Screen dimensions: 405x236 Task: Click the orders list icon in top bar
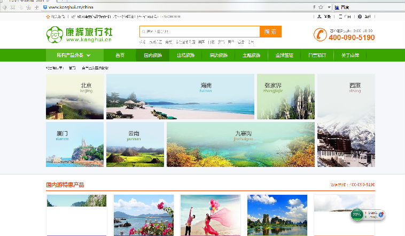[341, 17]
